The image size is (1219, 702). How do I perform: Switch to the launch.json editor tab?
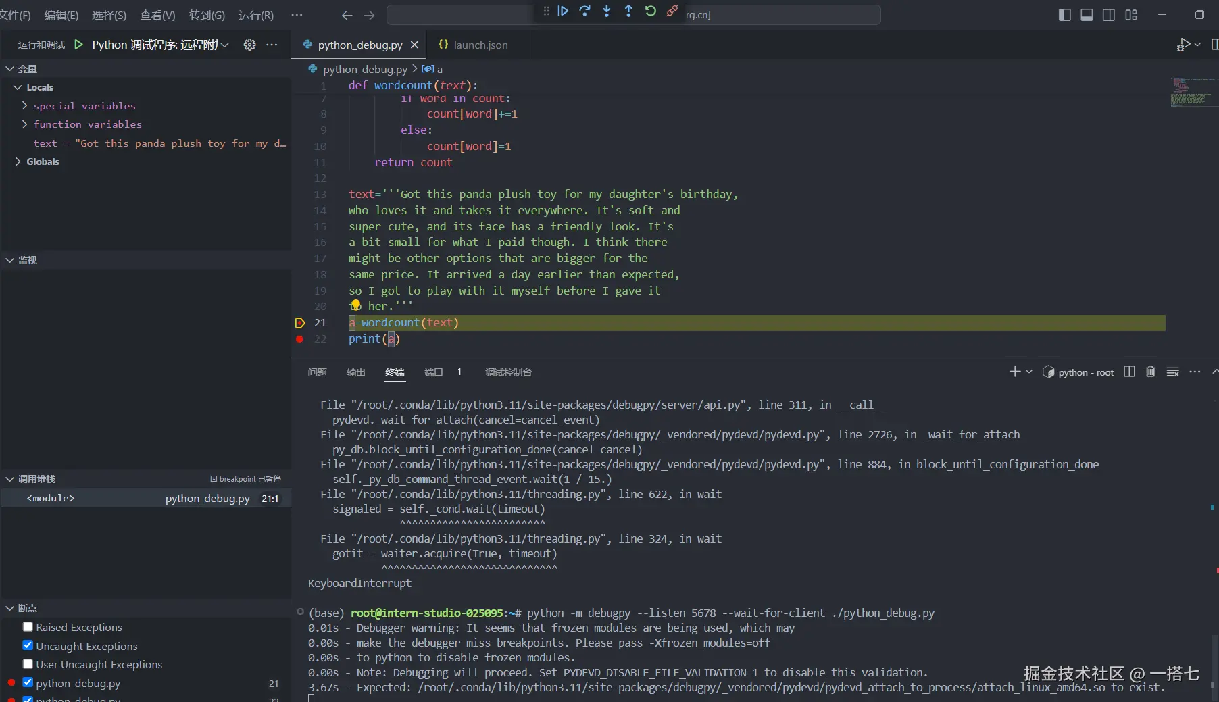pos(480,45)
